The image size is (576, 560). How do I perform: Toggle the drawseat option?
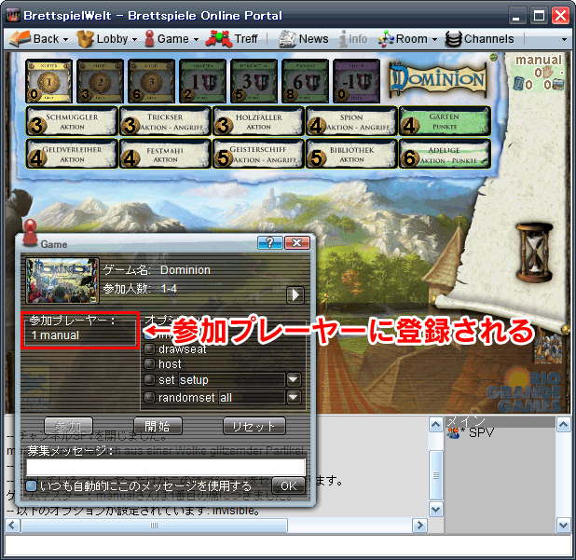pos(149,348)
